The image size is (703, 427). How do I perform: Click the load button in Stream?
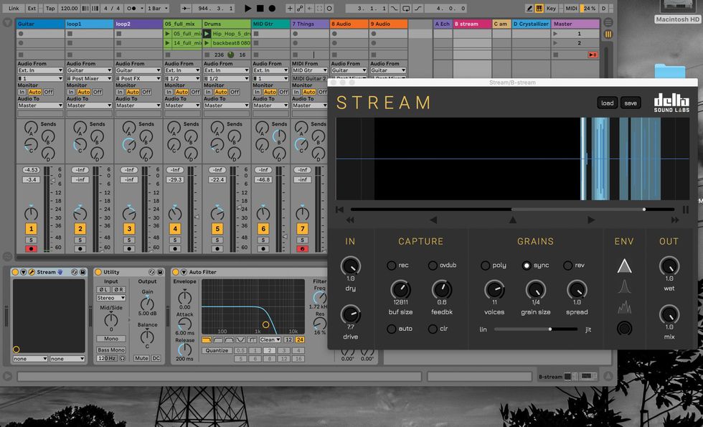coord(607,103)
